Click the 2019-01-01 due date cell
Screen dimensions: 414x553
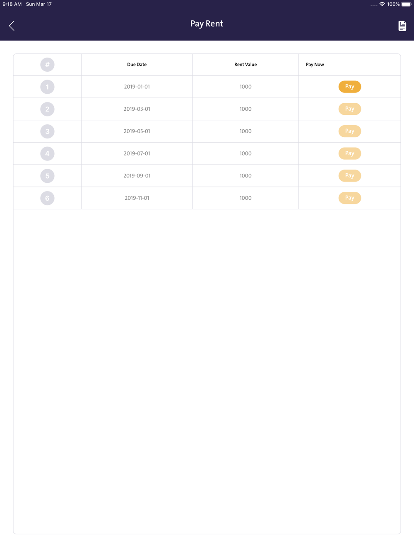(x=137, y=87)
